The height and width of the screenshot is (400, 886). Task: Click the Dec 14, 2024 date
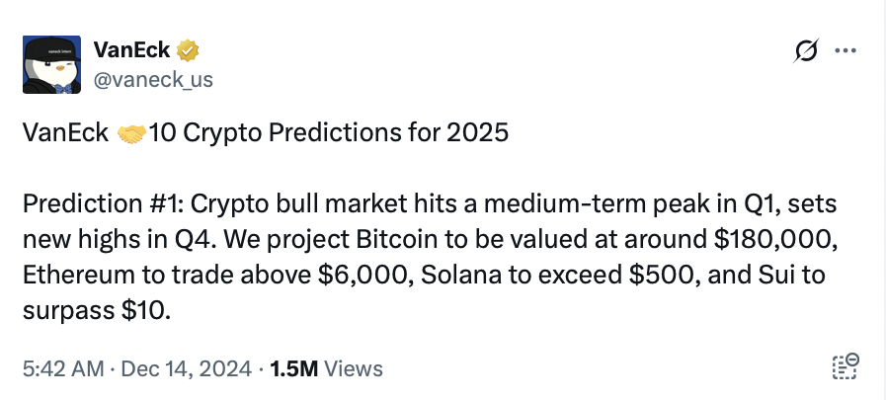[x=185, y=369]
